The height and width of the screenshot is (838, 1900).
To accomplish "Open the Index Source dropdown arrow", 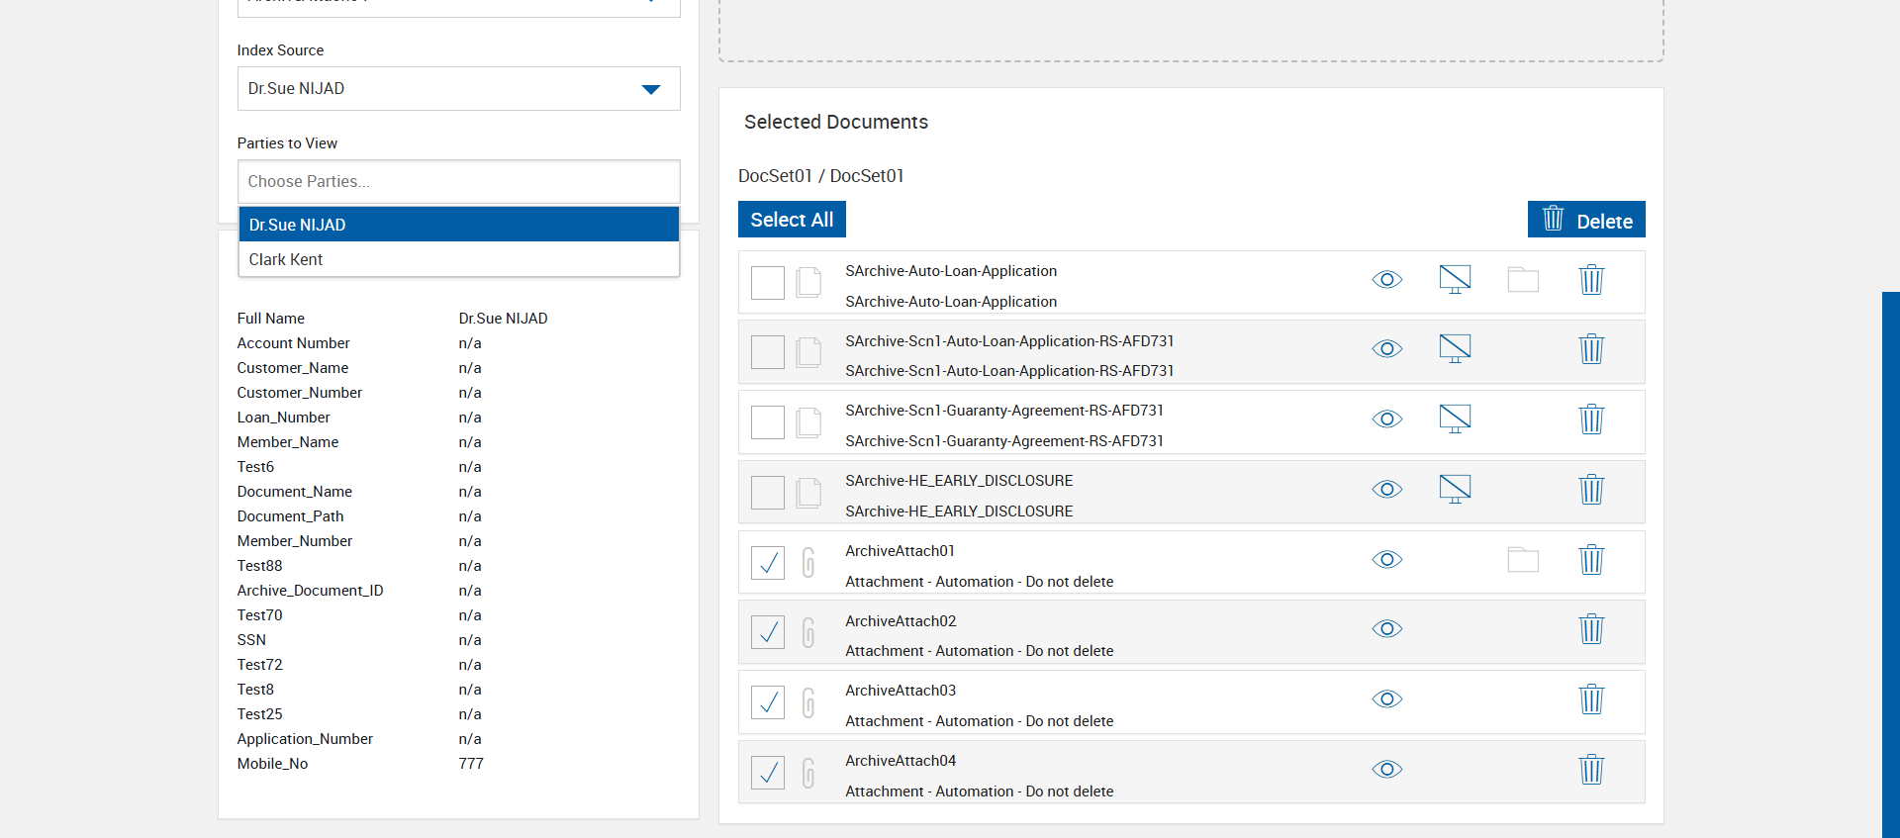I will coord(650,89).
